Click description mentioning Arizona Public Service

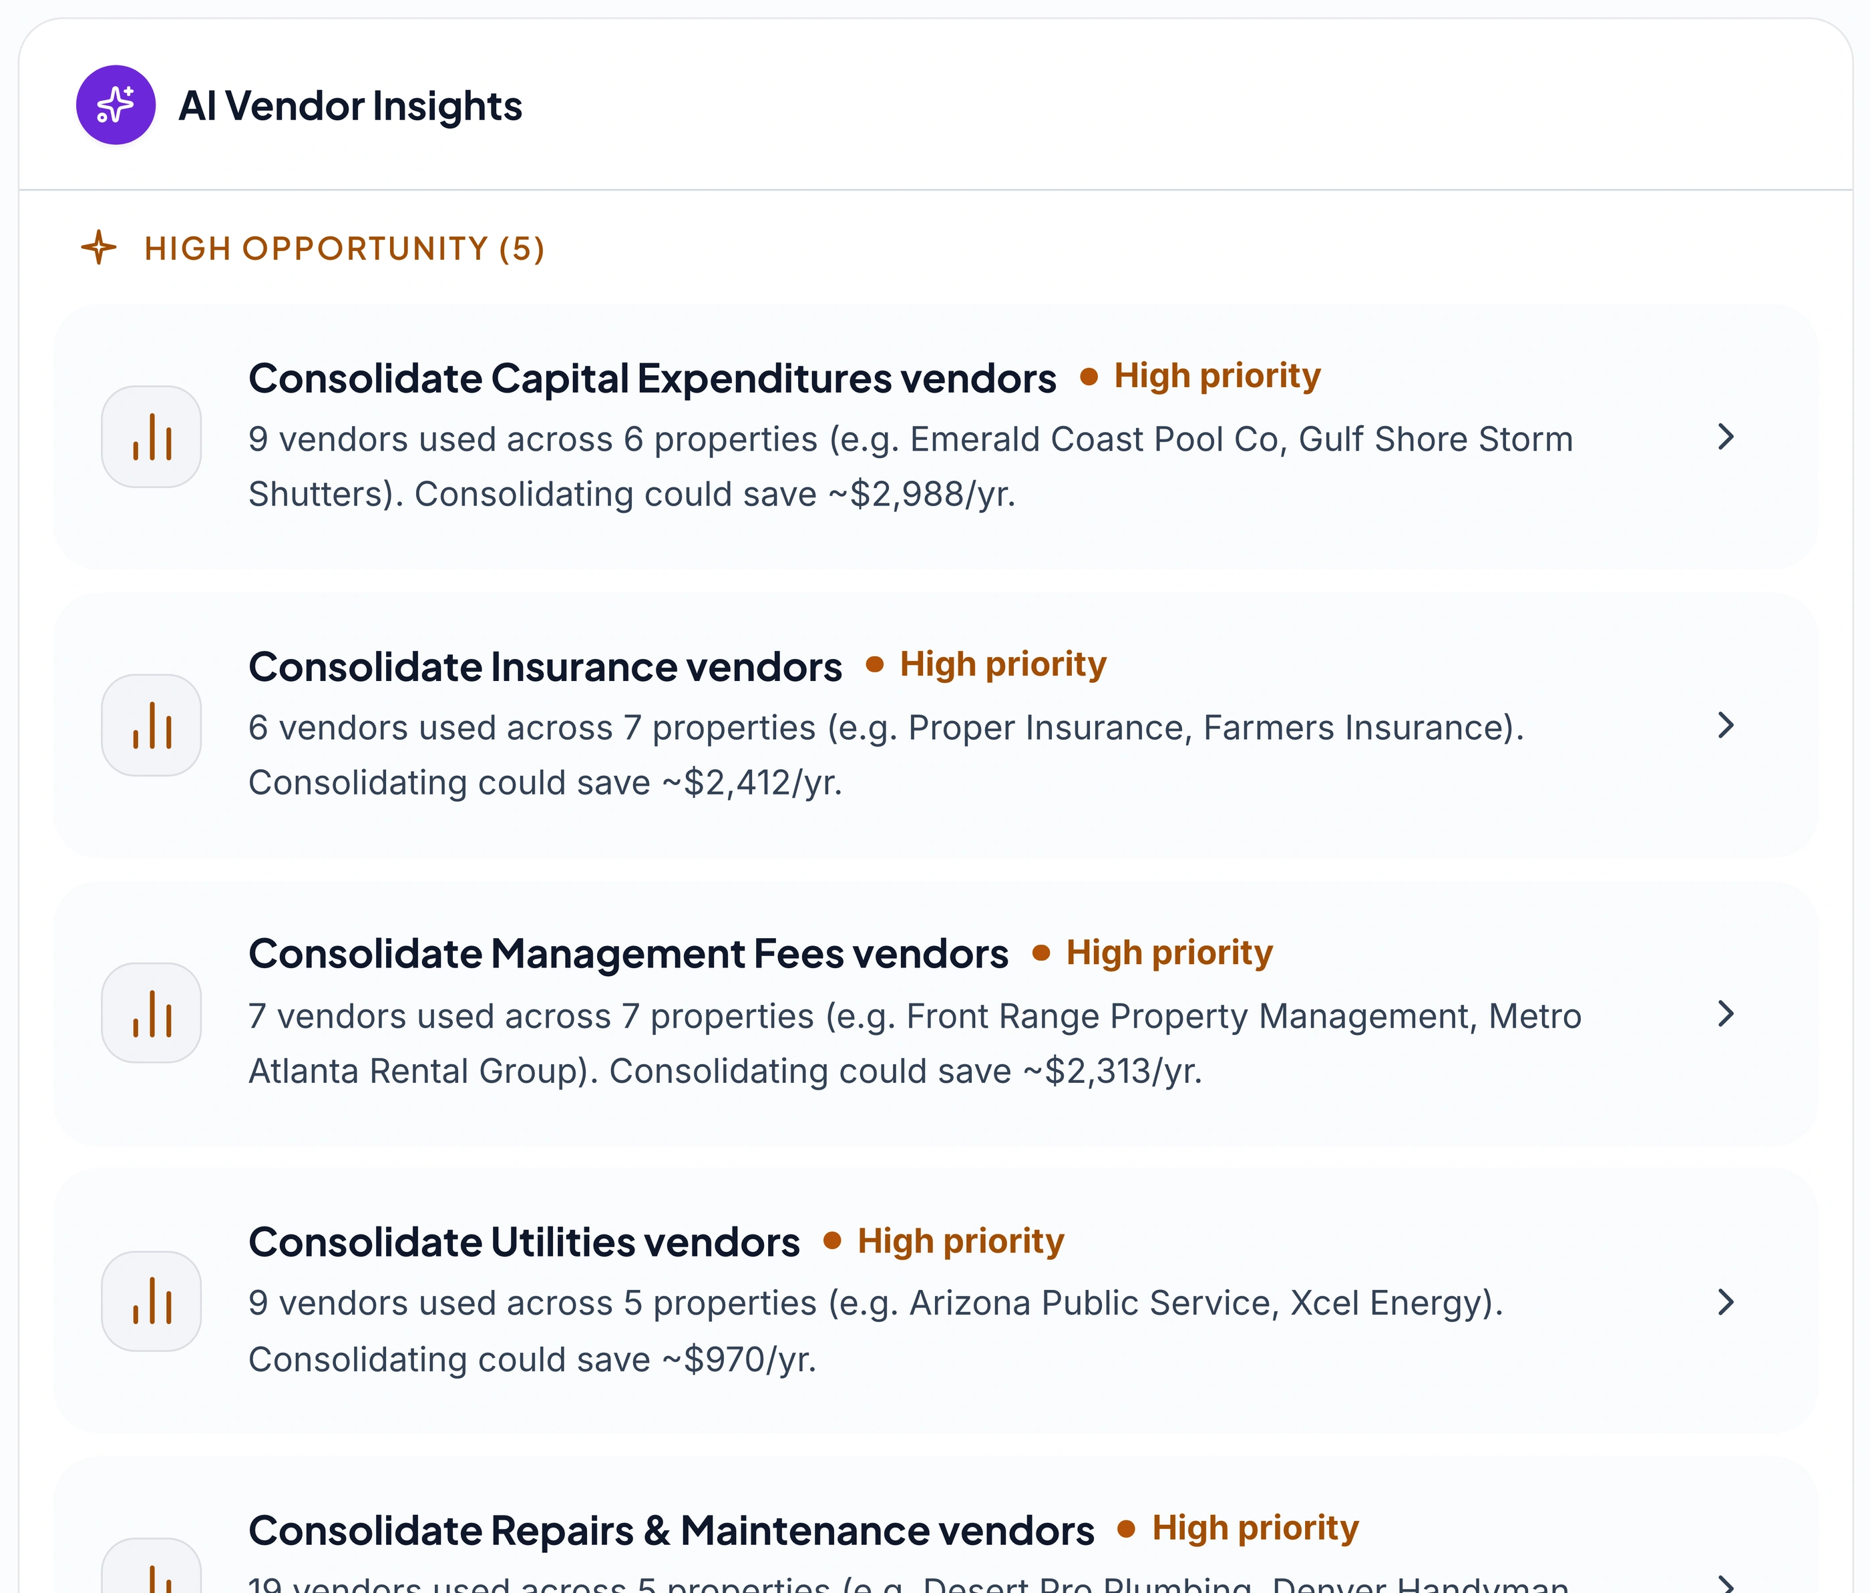click(x=876, y=1331)
